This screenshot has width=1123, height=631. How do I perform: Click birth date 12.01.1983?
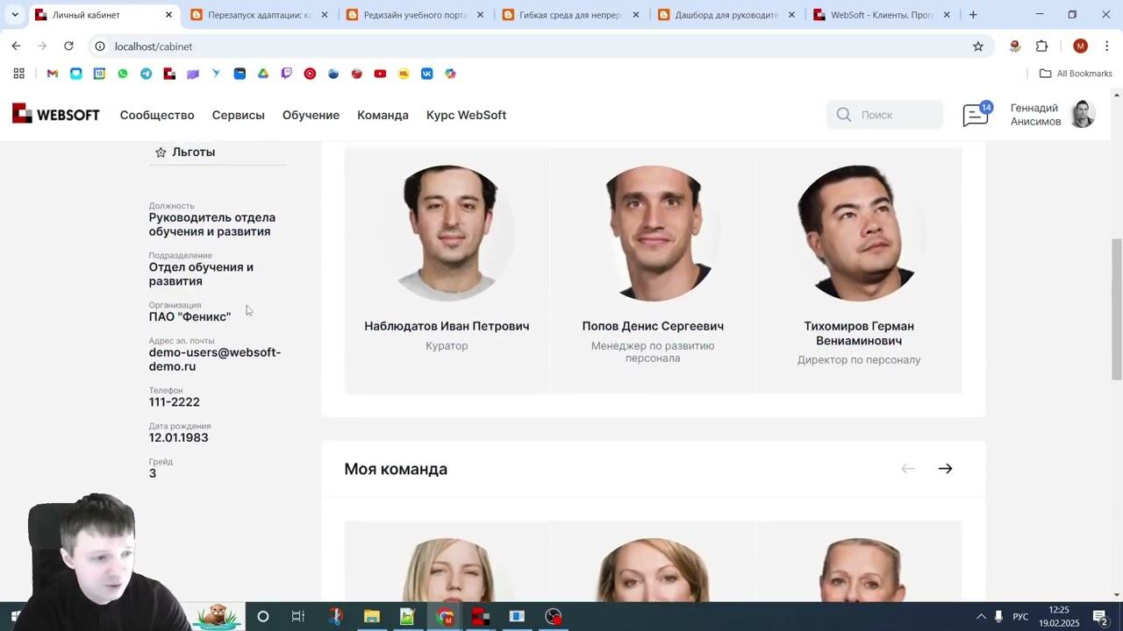point(179,438)
